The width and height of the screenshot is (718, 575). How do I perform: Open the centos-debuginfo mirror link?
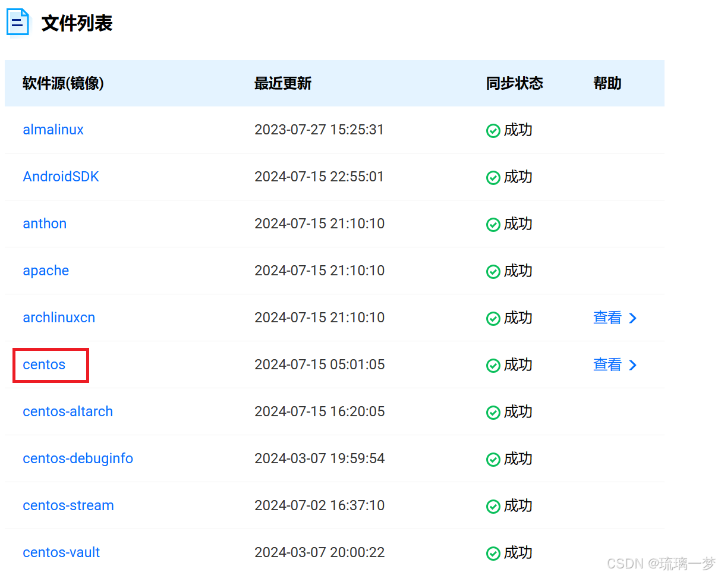(x=78, y=458)
